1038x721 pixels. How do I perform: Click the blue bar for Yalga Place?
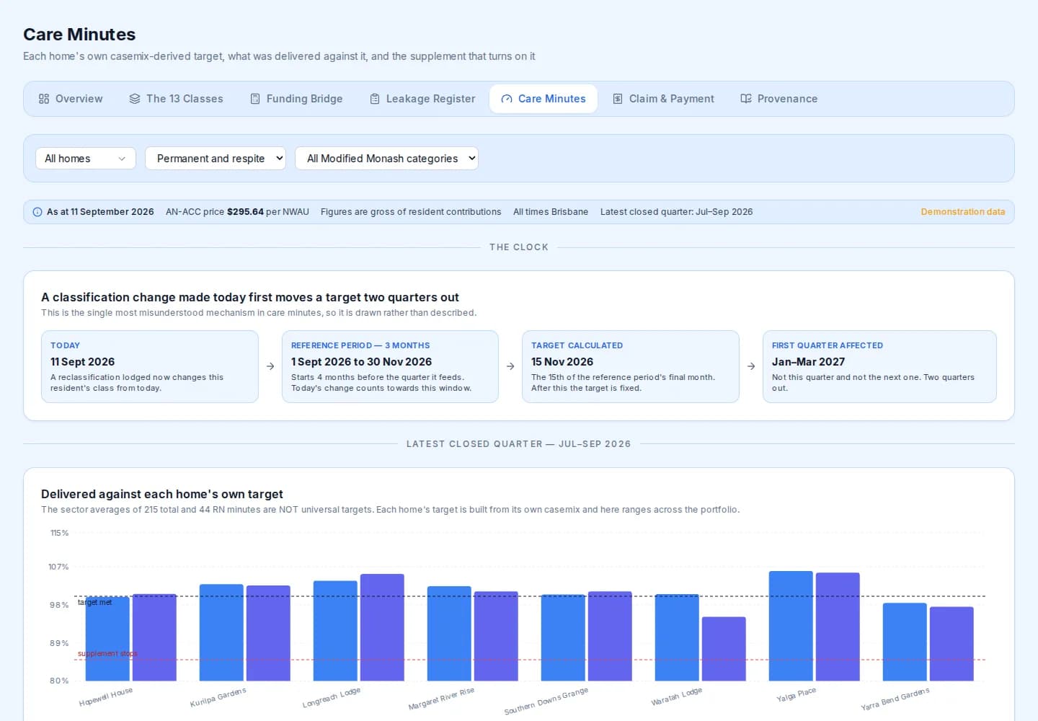coord(791,626)
